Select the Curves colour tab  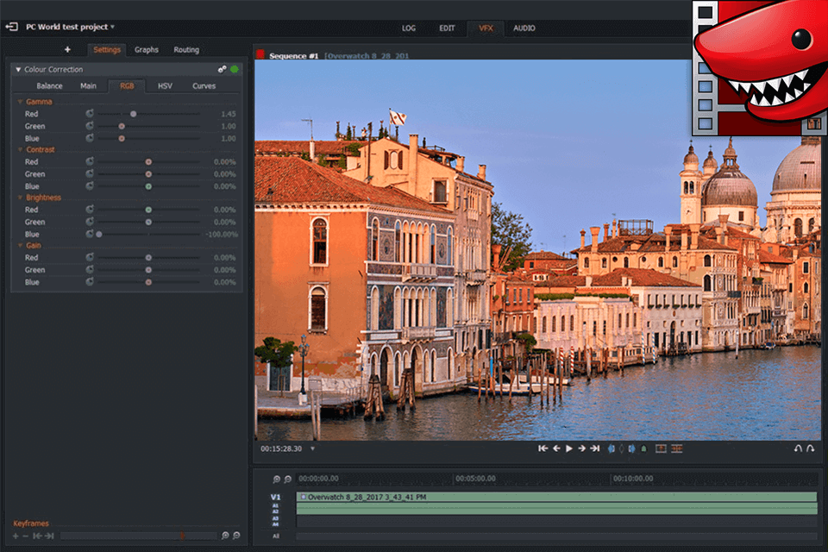(x=204, y=85)
